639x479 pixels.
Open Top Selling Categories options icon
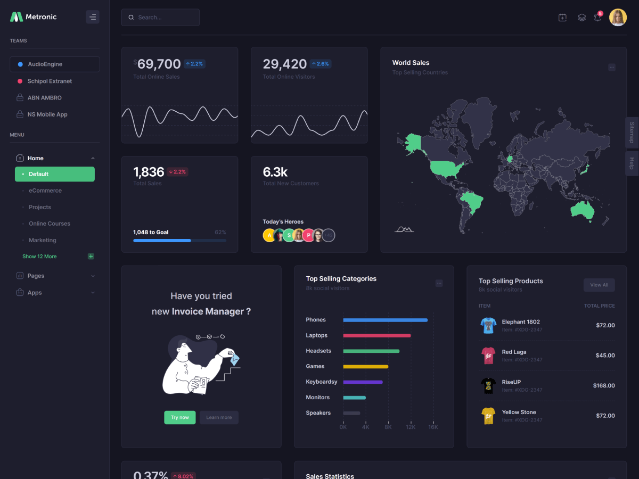tap(439, 283)
